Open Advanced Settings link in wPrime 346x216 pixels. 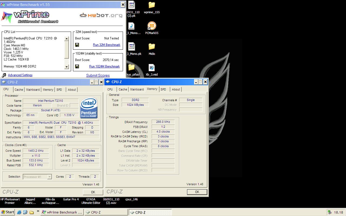point(20,75)
